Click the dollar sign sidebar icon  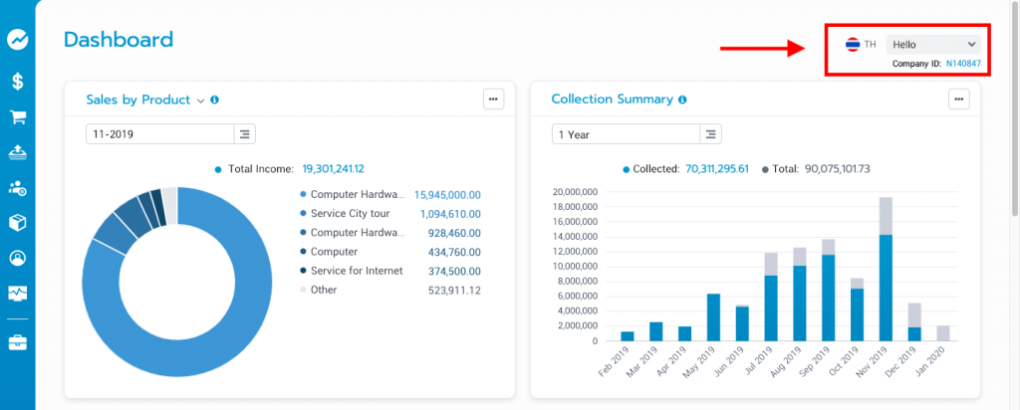pos(17,81)
